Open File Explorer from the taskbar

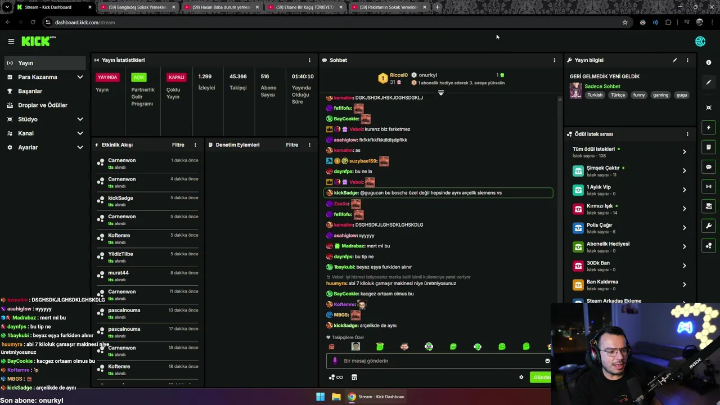coord(336,397)
